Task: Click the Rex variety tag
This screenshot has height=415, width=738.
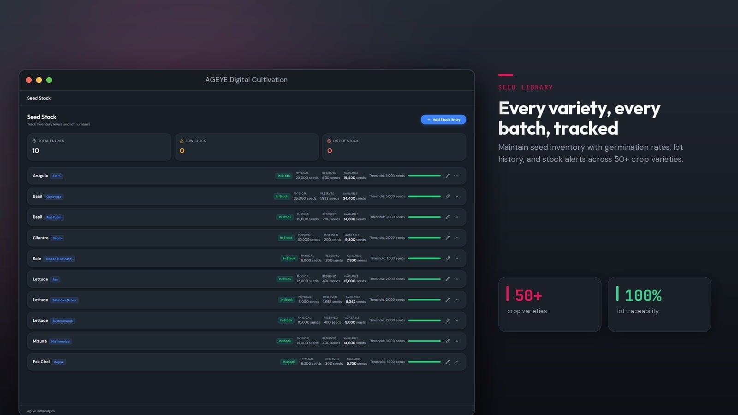Action: tap(55, 279)
